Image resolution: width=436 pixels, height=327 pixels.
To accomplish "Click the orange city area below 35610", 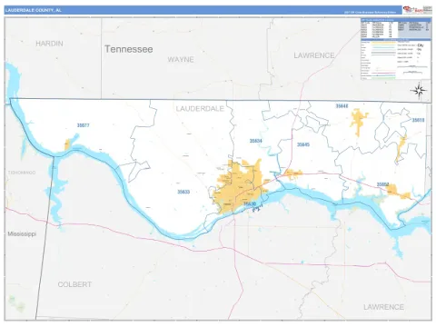I will 401,148.
